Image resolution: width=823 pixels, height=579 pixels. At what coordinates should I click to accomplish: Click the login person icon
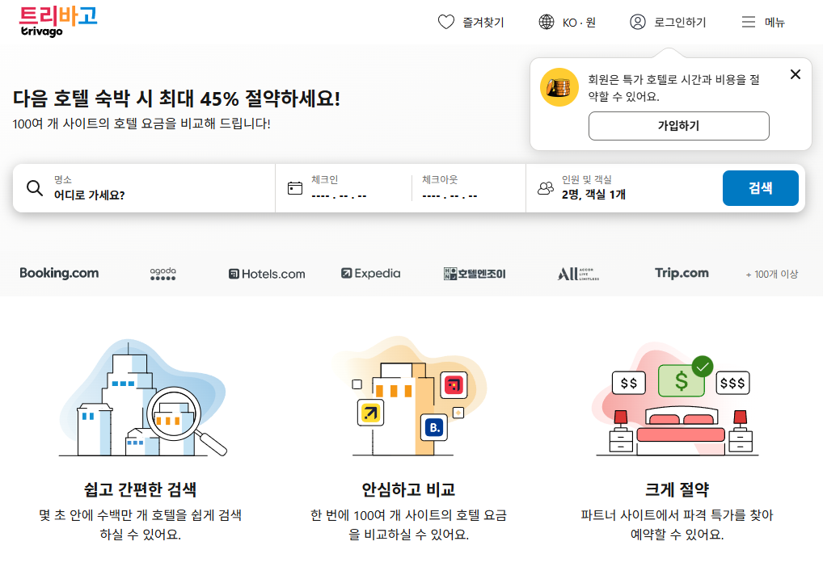coord(636,22)
